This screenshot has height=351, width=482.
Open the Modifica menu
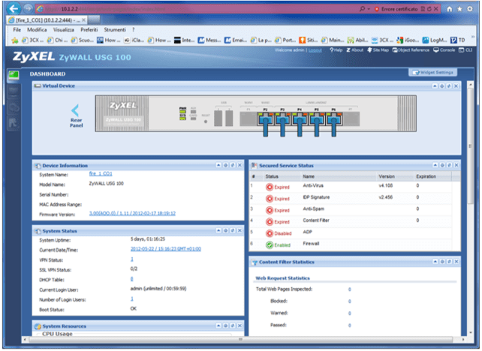click(x=37, y=30)
